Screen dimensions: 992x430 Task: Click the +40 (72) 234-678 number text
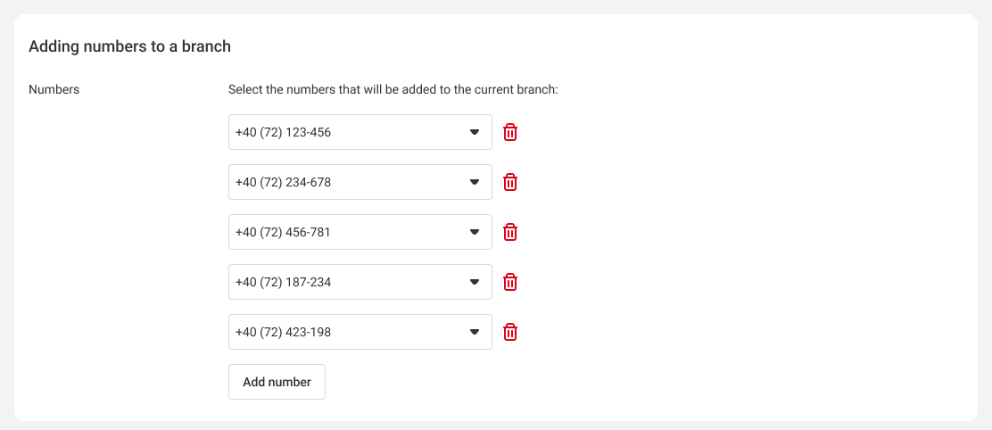(284, 182)
